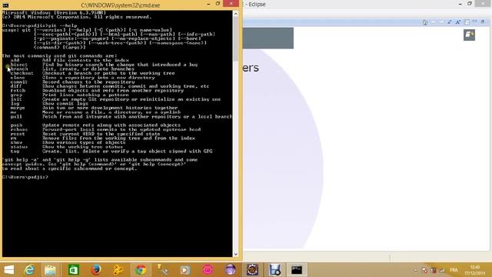Open the Windows Start button
Image resolution: width=492 pixels, height=277 pixels.
click(8, 270)
